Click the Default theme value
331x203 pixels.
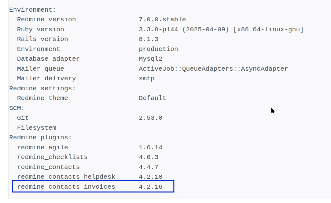coord(153,98)
